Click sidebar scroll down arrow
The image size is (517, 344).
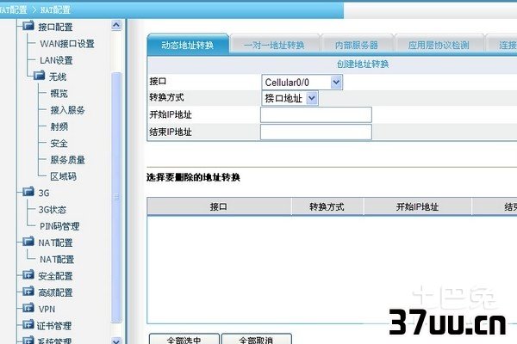(116, 340)
